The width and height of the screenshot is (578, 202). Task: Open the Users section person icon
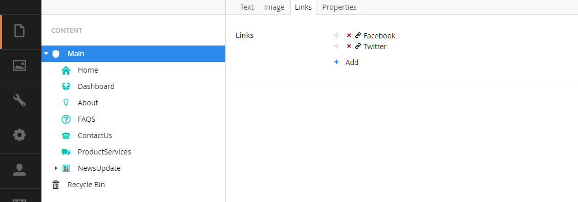click(19, 170)
